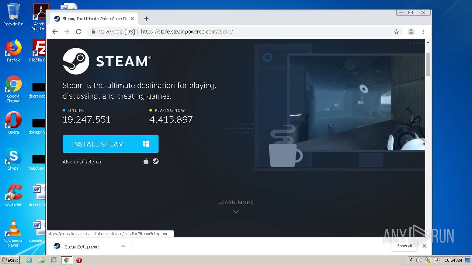Open the Windows Start menu
The width and height of the screenshot is (472, 265).
pyautogui.click(x=10, y=260)
